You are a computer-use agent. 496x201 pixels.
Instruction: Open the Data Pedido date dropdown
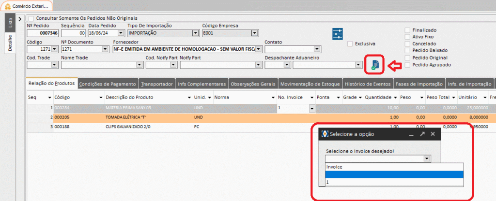[x=121, y=33]
